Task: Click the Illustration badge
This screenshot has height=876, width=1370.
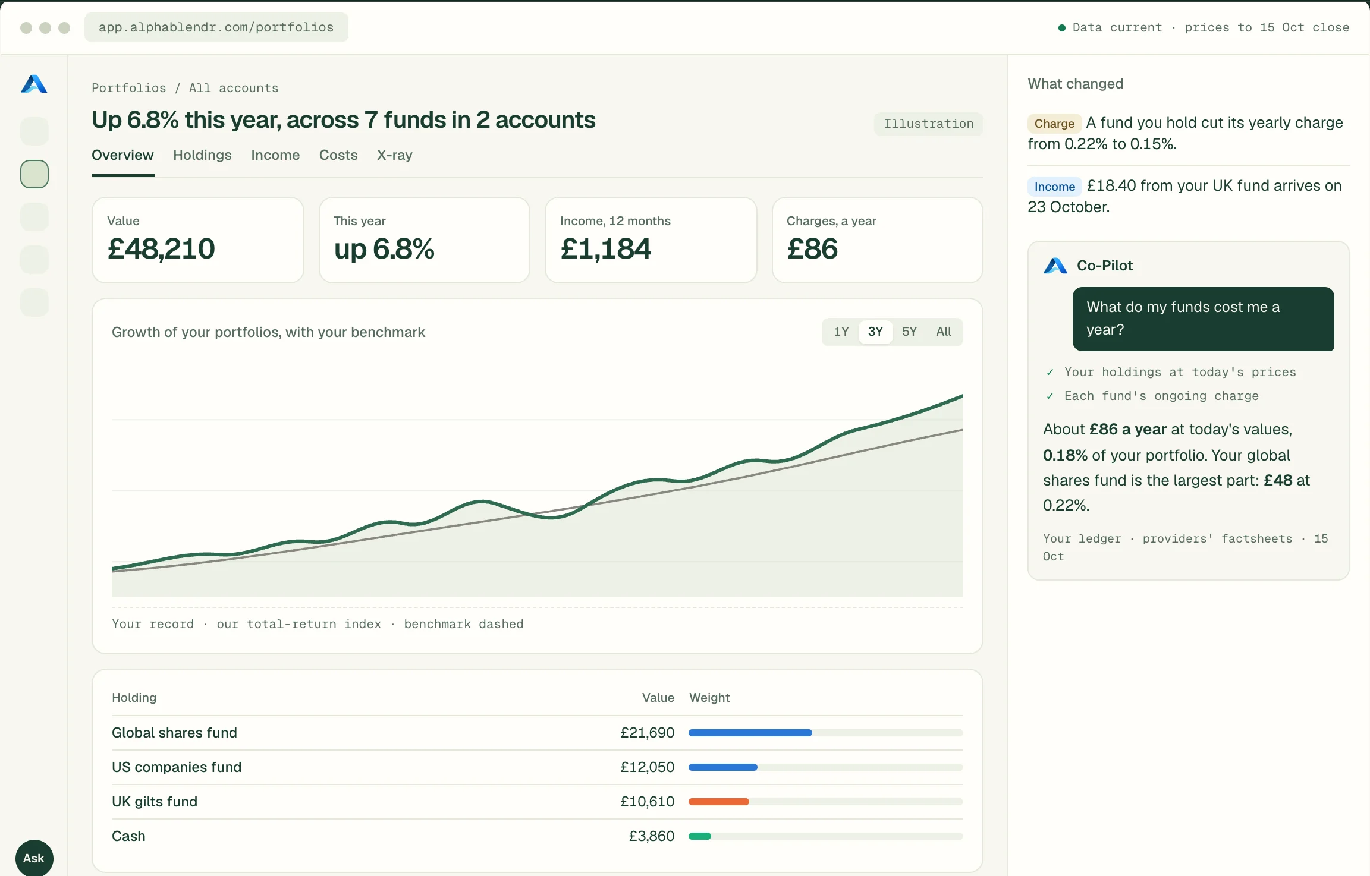Action: click(928, 124)
